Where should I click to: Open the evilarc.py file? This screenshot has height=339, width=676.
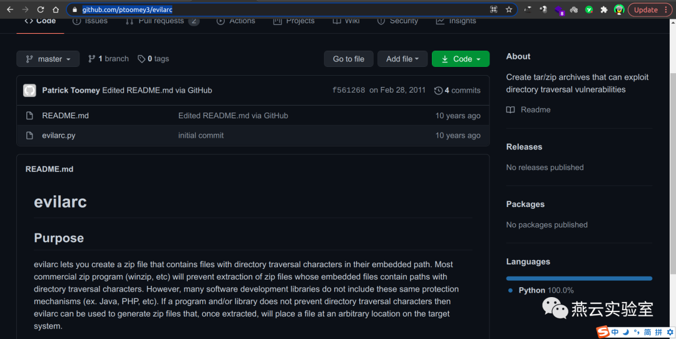point(59,135)
